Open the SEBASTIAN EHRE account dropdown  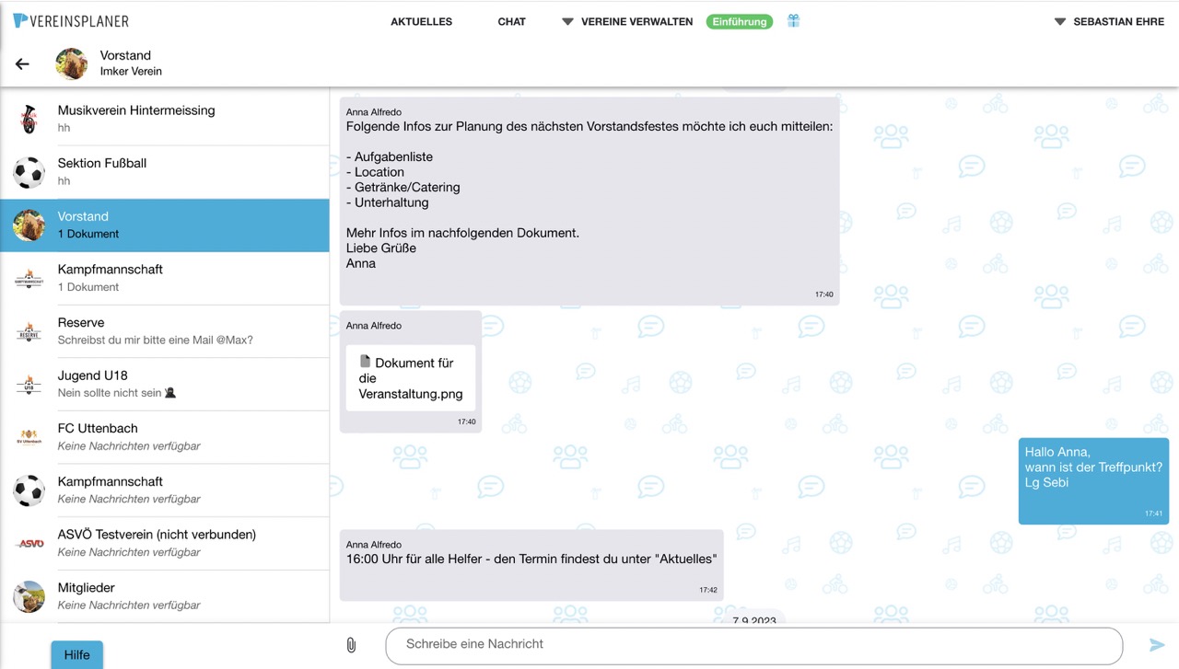point(1115,21)
